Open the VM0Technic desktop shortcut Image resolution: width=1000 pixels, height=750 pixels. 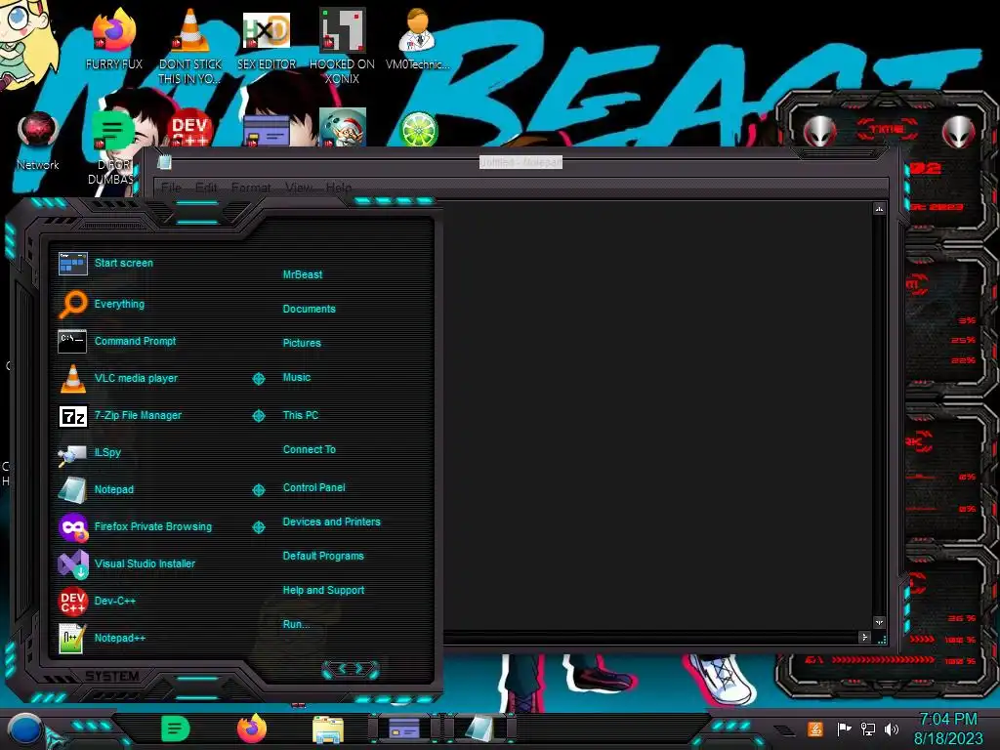pyautogui.click(x=417, y=38)
